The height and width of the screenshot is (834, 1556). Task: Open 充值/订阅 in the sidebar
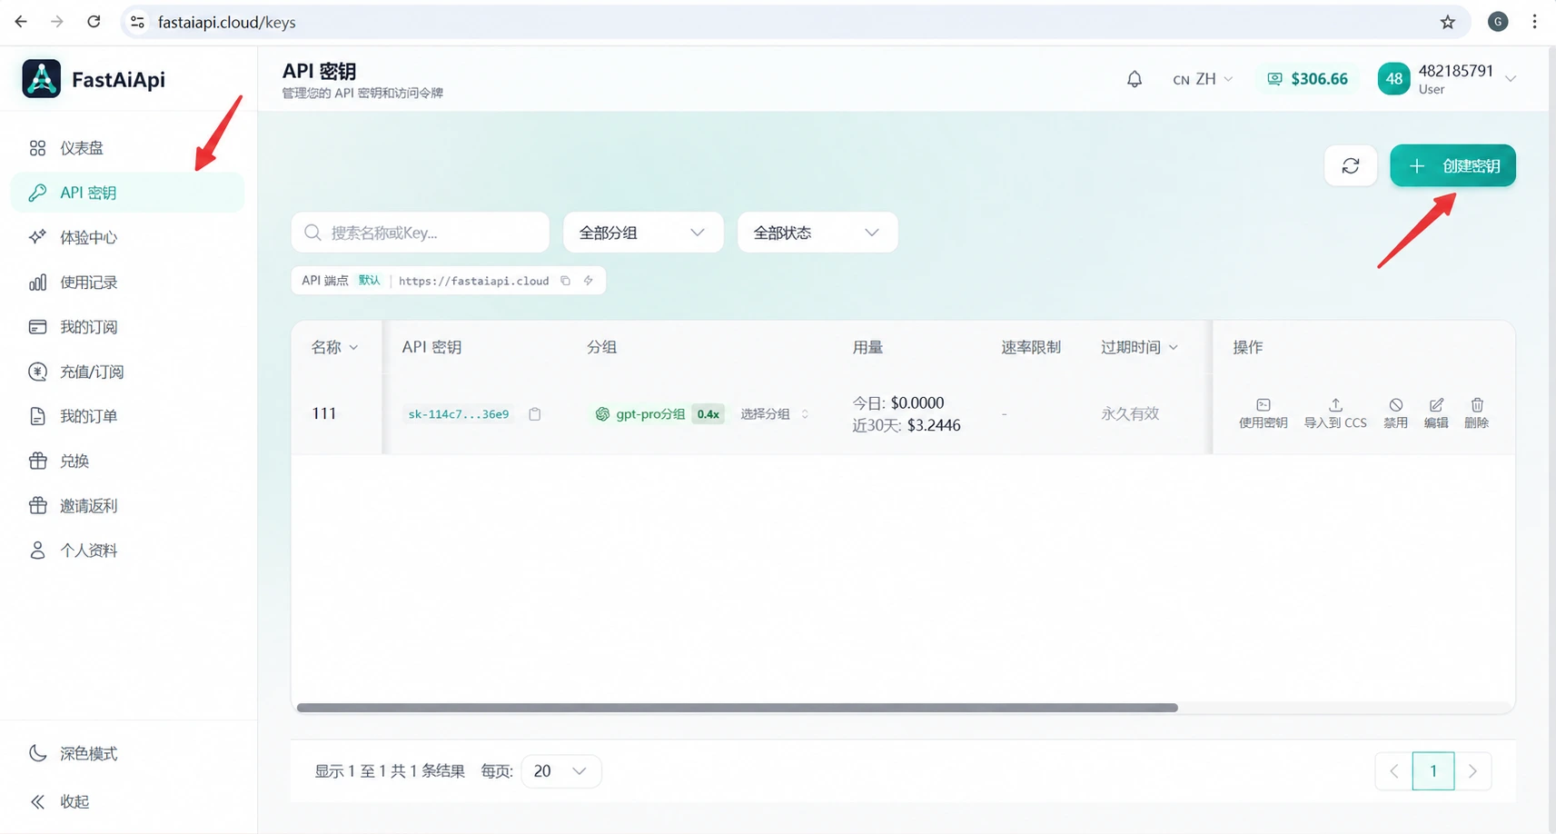click(127, 372)
